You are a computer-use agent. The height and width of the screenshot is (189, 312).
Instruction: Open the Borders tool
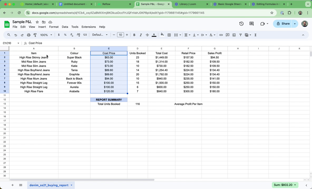(x=169, y=35)
